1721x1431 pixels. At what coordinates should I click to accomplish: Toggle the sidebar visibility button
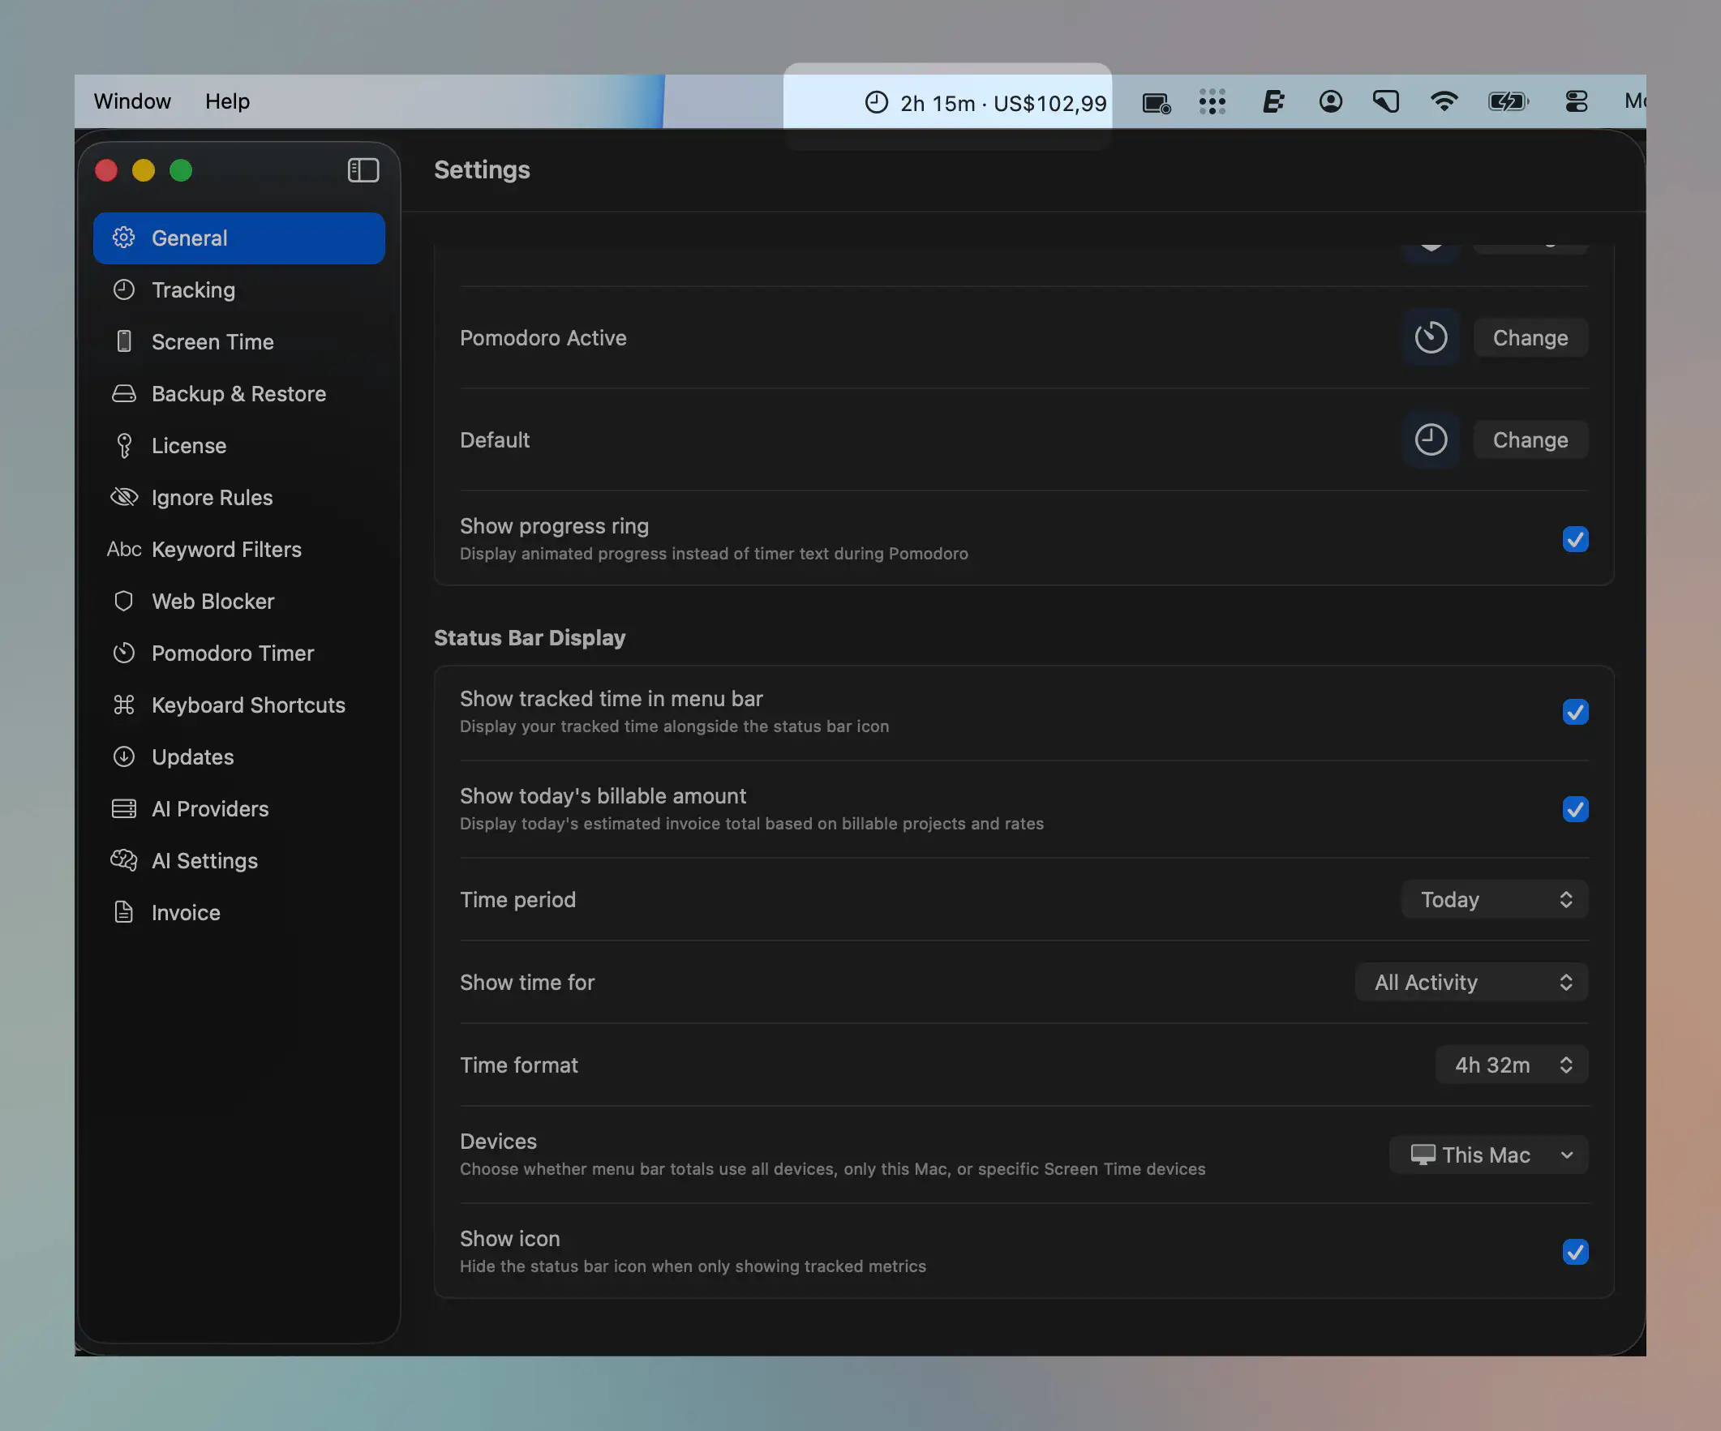[363, 170]
